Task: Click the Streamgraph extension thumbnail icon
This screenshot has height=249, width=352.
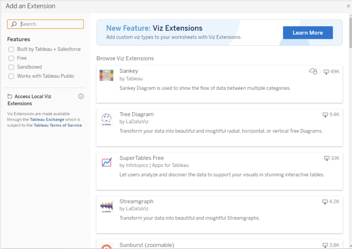Action: (107, 205)
